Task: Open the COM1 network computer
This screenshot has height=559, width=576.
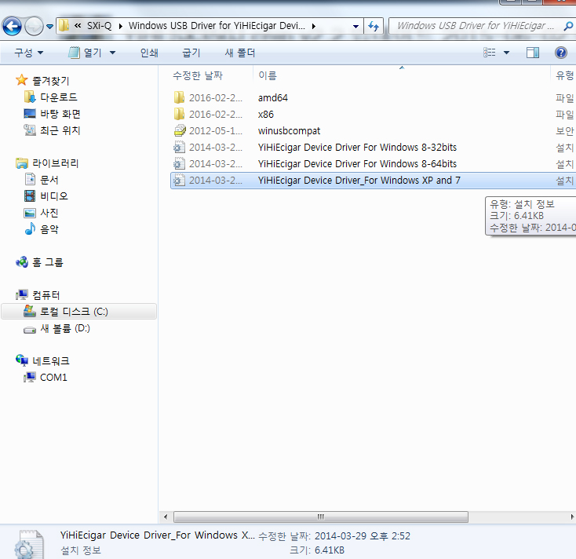Action: coord(53,377)
